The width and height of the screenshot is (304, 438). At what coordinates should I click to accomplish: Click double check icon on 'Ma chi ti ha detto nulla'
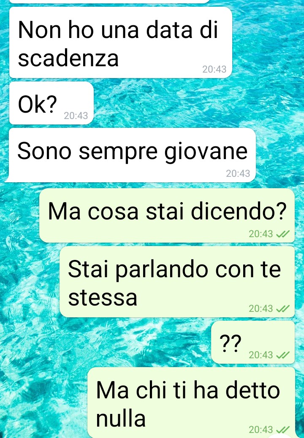pyautogui.click(x=282, y=429)
